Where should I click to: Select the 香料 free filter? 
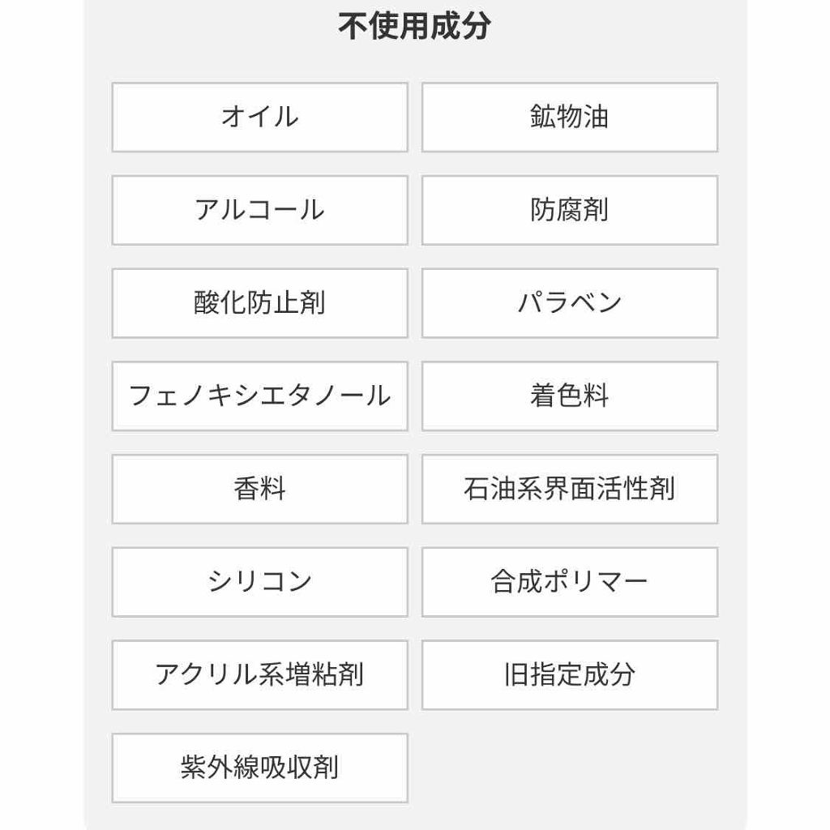coord(259,490)
